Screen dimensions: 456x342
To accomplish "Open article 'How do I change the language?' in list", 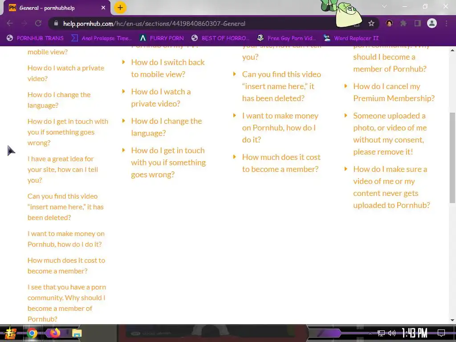I will pyautogui.click(x=167, y=127).
